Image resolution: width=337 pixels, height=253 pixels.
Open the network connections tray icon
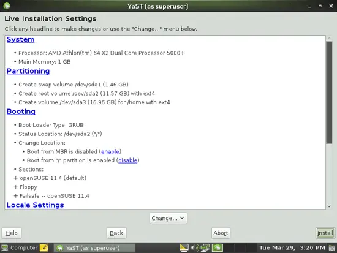[x=205, y=248]
